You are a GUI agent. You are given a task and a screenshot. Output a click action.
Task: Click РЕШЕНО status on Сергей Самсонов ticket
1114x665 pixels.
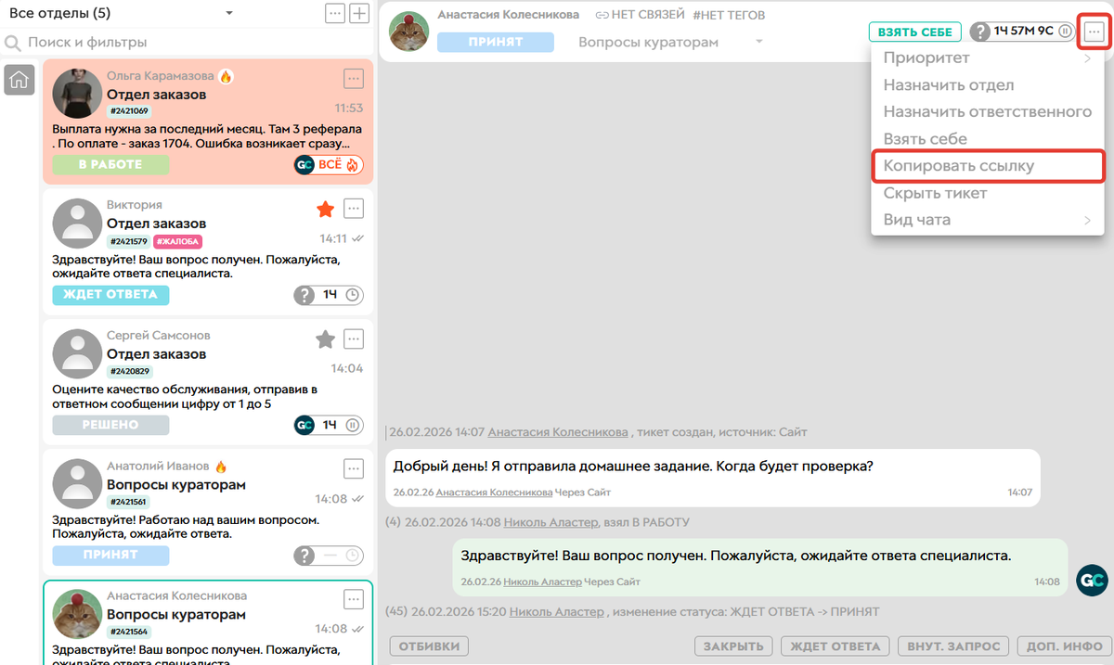point(110,426)
